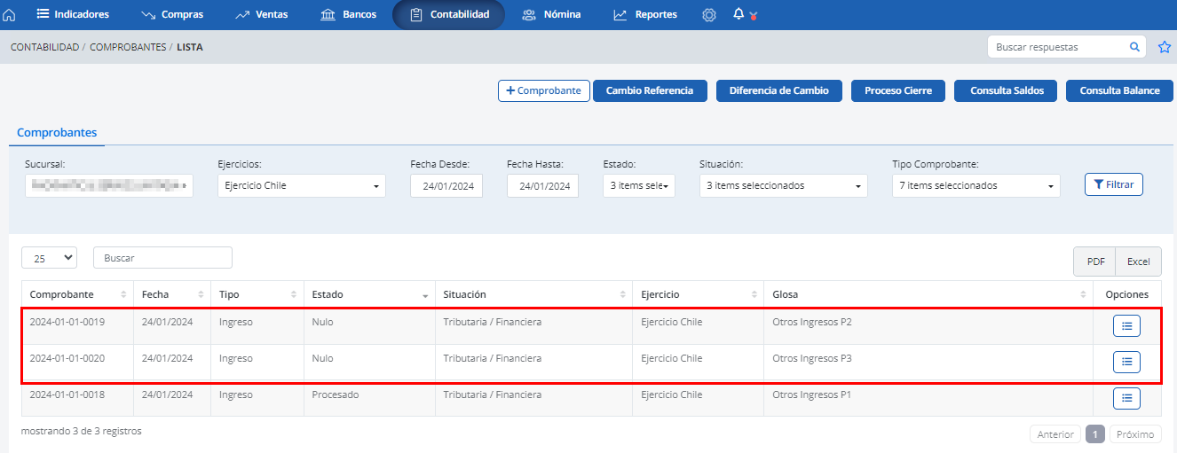The width and height of the screenshot is (1177, 453).
Task: Click the search magnifier icon
Action: click(1134, 47)
